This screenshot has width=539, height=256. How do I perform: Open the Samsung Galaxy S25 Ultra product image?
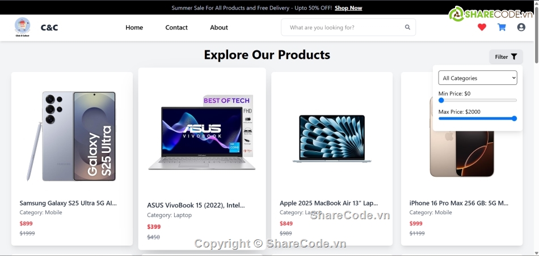pyautogui.click(x=72, y=136)
